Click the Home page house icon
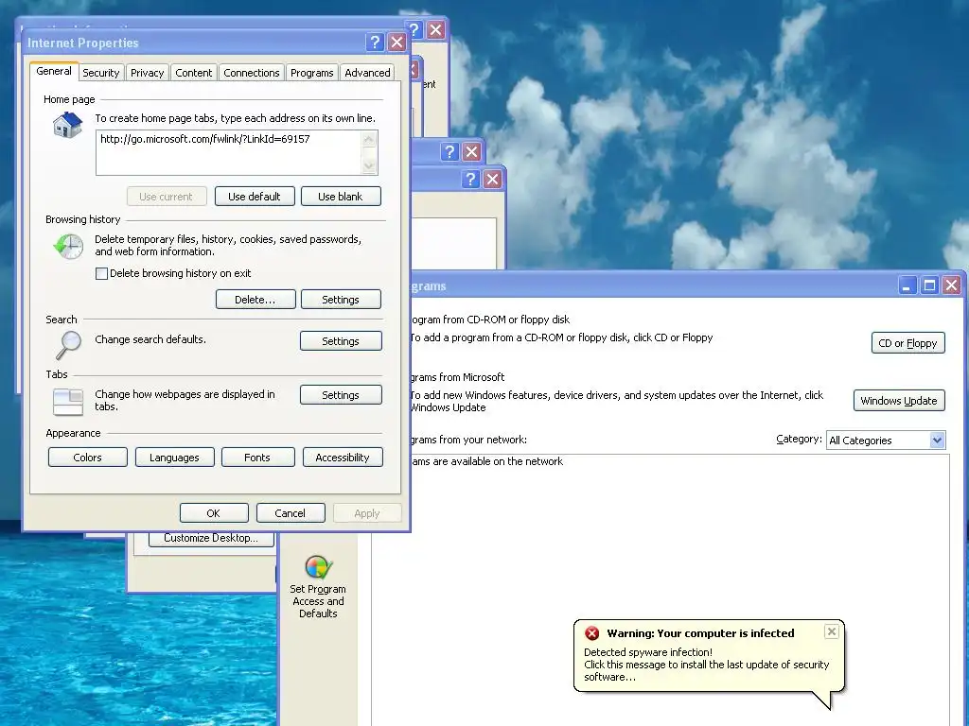The image size is (969, 726). (x=67, y=125)
